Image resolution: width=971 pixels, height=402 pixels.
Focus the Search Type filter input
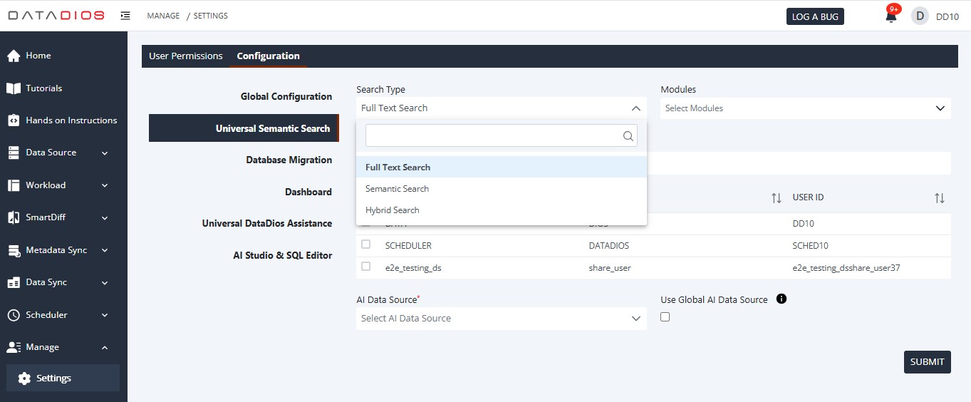[x=493, y=136]
